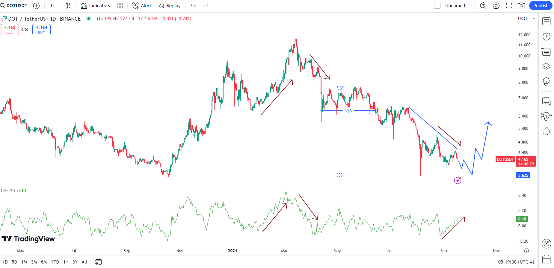
Task: Click the purple lightning event marker
Action: (458, 180)
